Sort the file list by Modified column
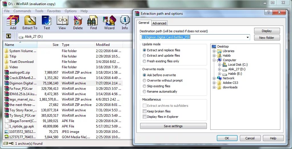 [x=109, y=44]
